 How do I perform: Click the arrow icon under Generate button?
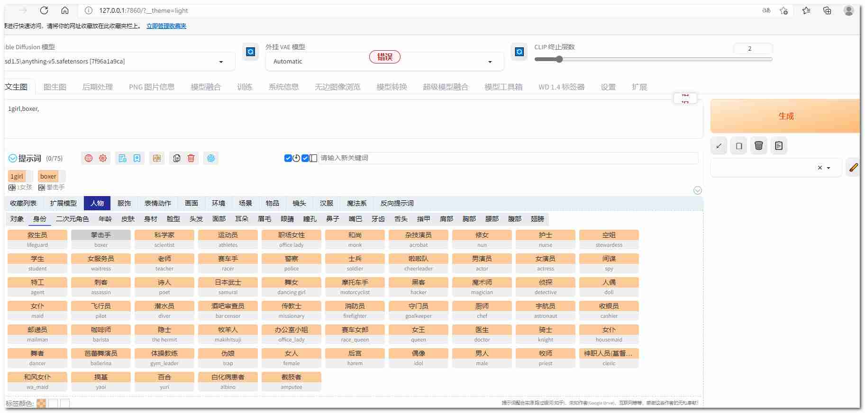coord(719,146)
